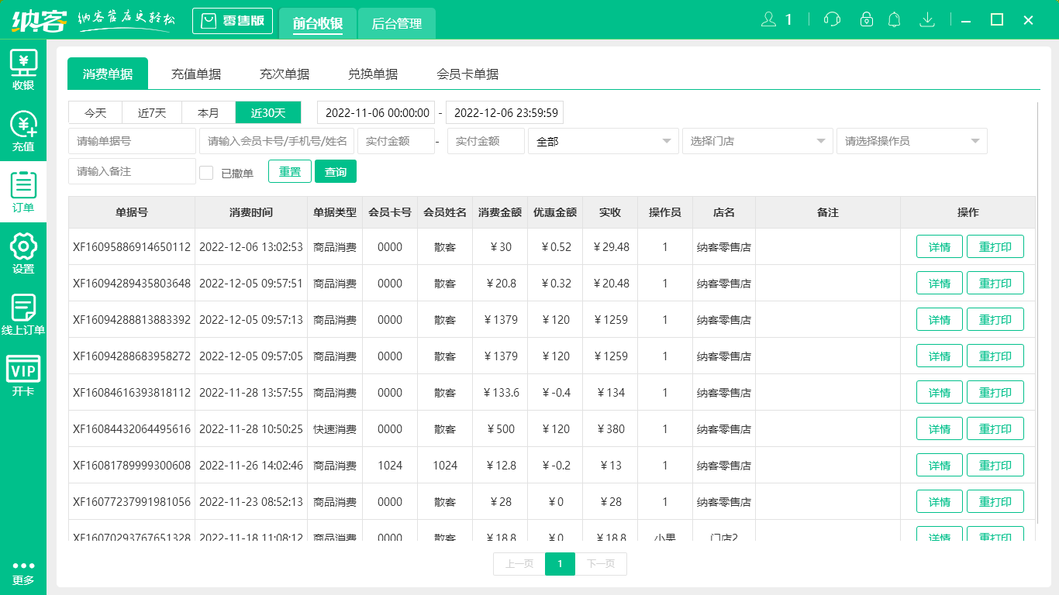This screenshot has width=1059, height=595.
Task: Switch to the 今天 today filter
Action: coord(95,112)
